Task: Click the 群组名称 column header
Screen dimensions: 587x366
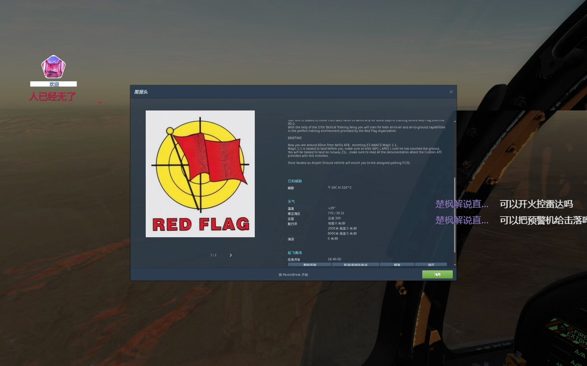Action: [x=310, y=265]
